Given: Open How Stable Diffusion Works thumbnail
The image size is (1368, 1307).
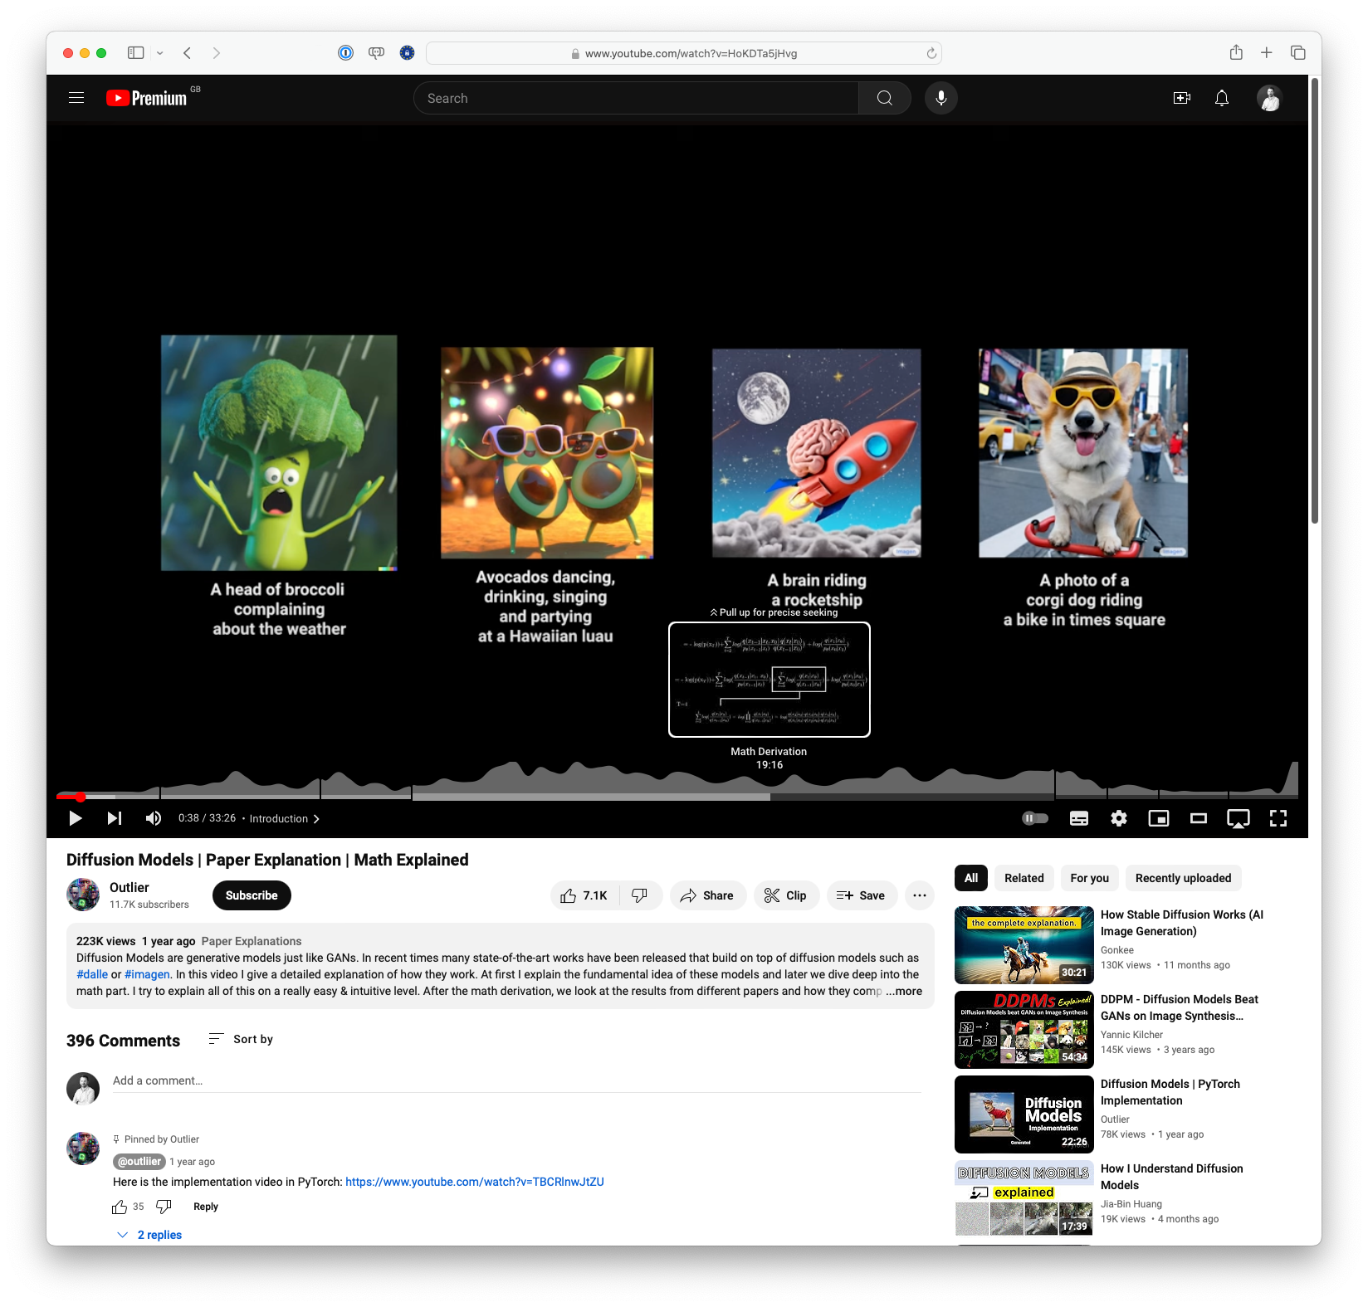Looking at the screenshot, I should click(1024, 945).
